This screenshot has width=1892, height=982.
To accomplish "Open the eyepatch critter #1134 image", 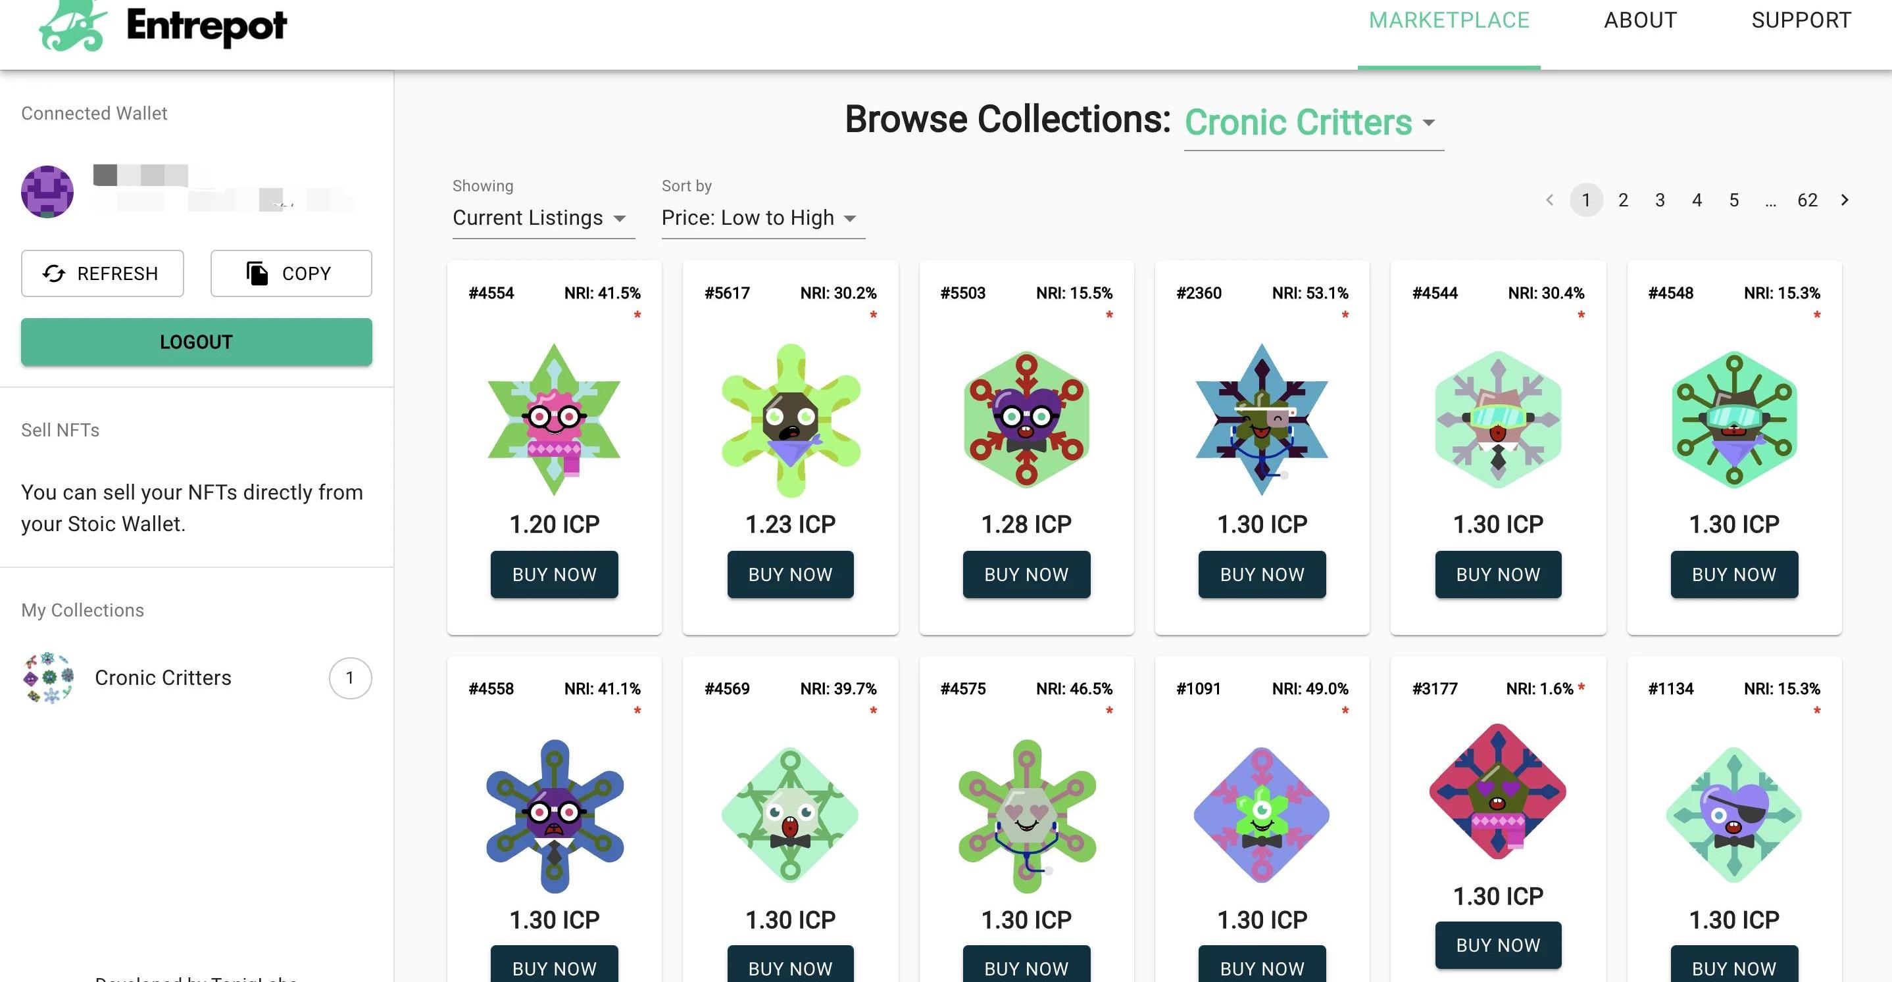I will pos(1733,816).
